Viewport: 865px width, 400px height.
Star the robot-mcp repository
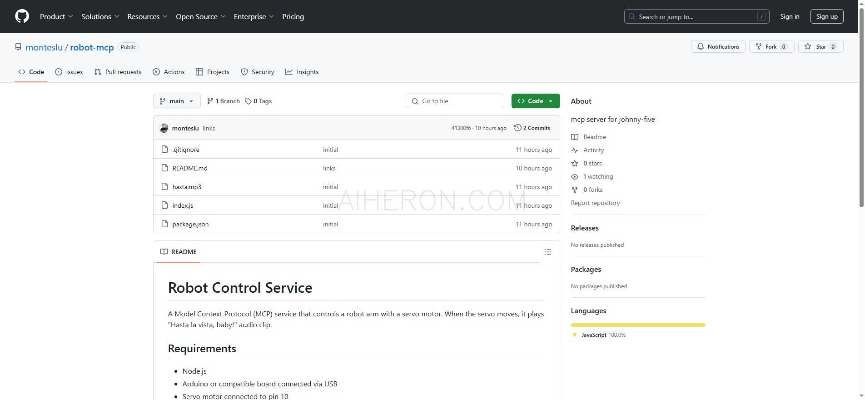click(x=821, y=46)
